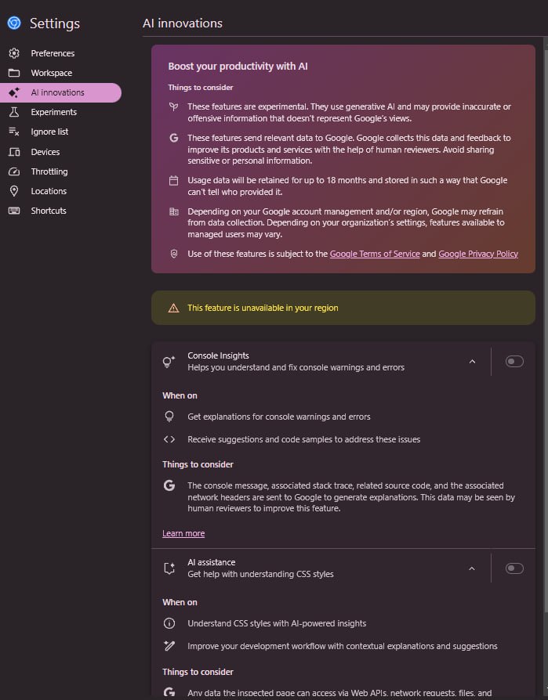Click the Locations pin icon
The height and width of the screenshot is (700, 548).
click(x=14, y=191)
